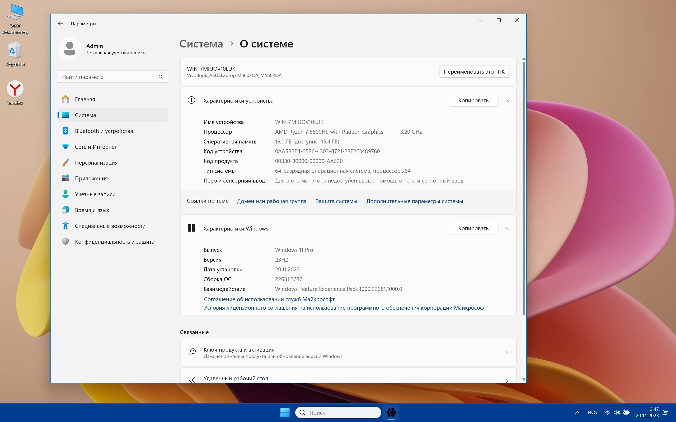Select Главная in the sidebar
Image resolution: width=676 pixels, height=422 pixels.
click(x=85, y=99)
